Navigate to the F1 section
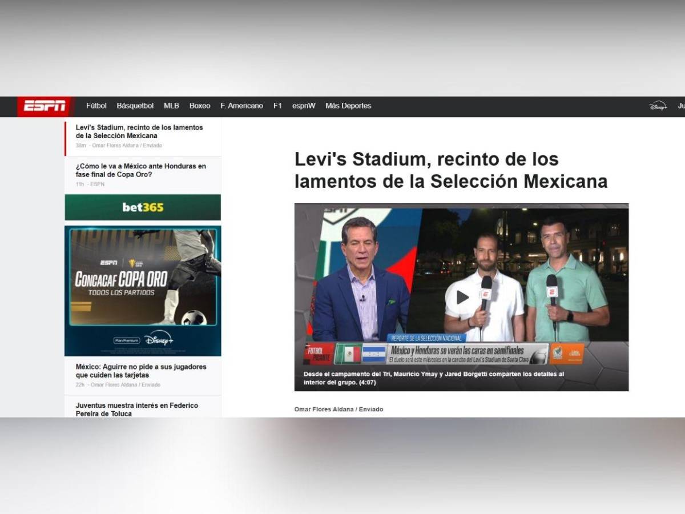The image size is (685, 514). (278, 106)
